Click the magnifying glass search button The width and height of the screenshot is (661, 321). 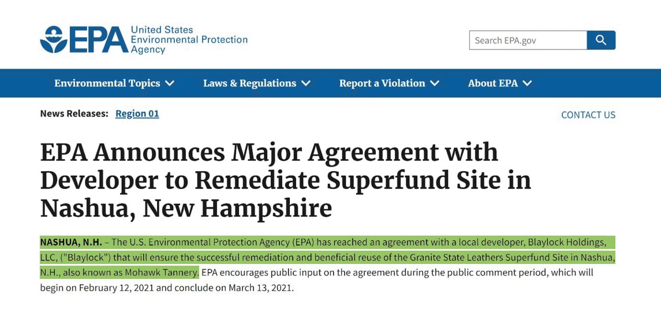click(601, 40)
